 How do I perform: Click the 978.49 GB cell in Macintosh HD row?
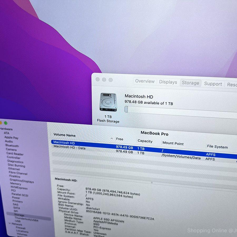(x=124, y=147)
